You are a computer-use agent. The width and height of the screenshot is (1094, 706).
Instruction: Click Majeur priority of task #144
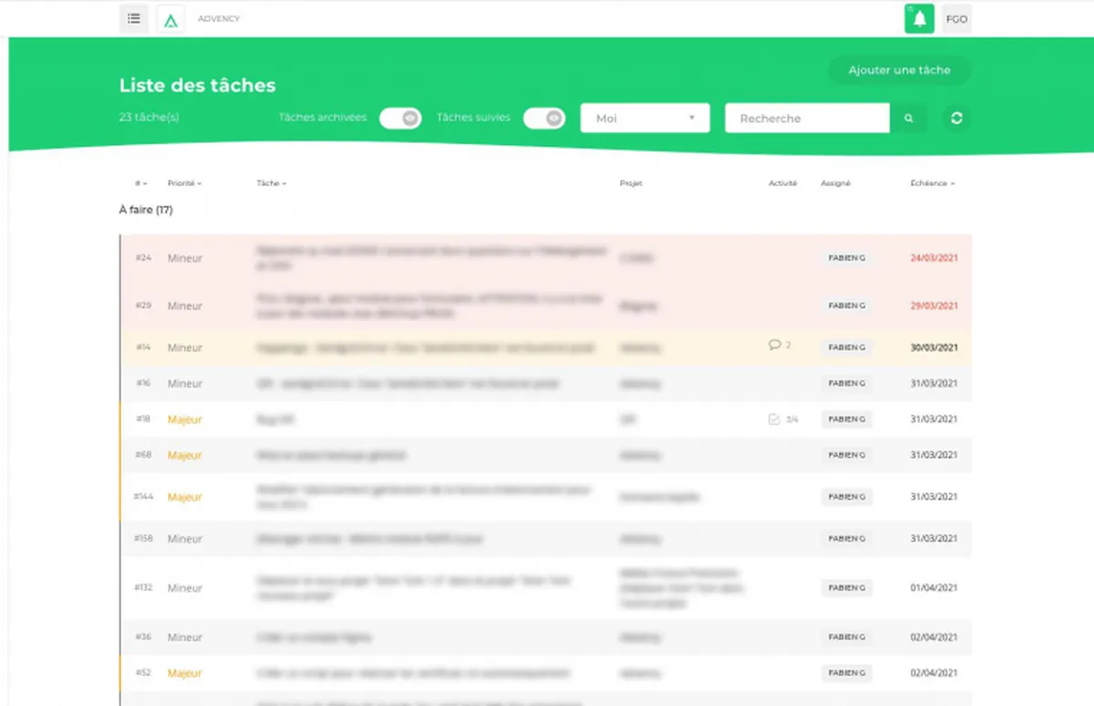click(x=184, y=497)
